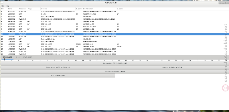
Task: Select packet 11 at time 1.167990
Action: (114, 36)
